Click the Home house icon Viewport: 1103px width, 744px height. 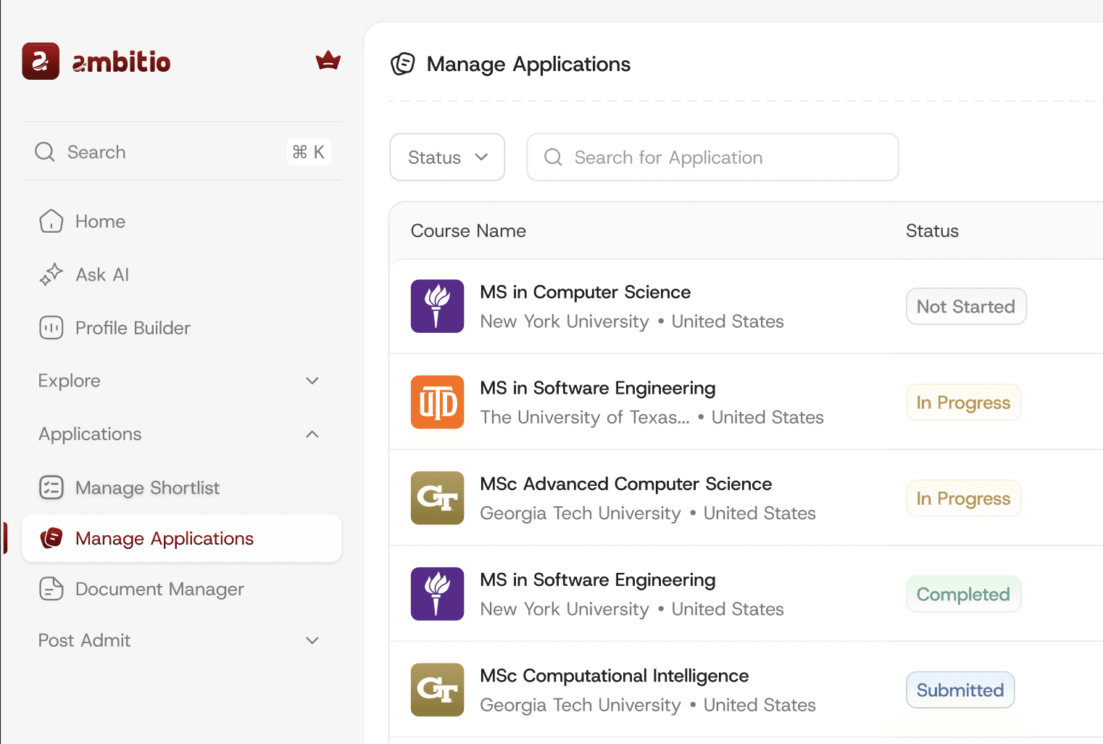[51, 221]
